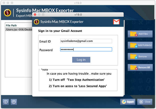The width and height of the screenshot is (156, 109).
Task: Focus the Email ID input field
Action: [x=86, y=41]
